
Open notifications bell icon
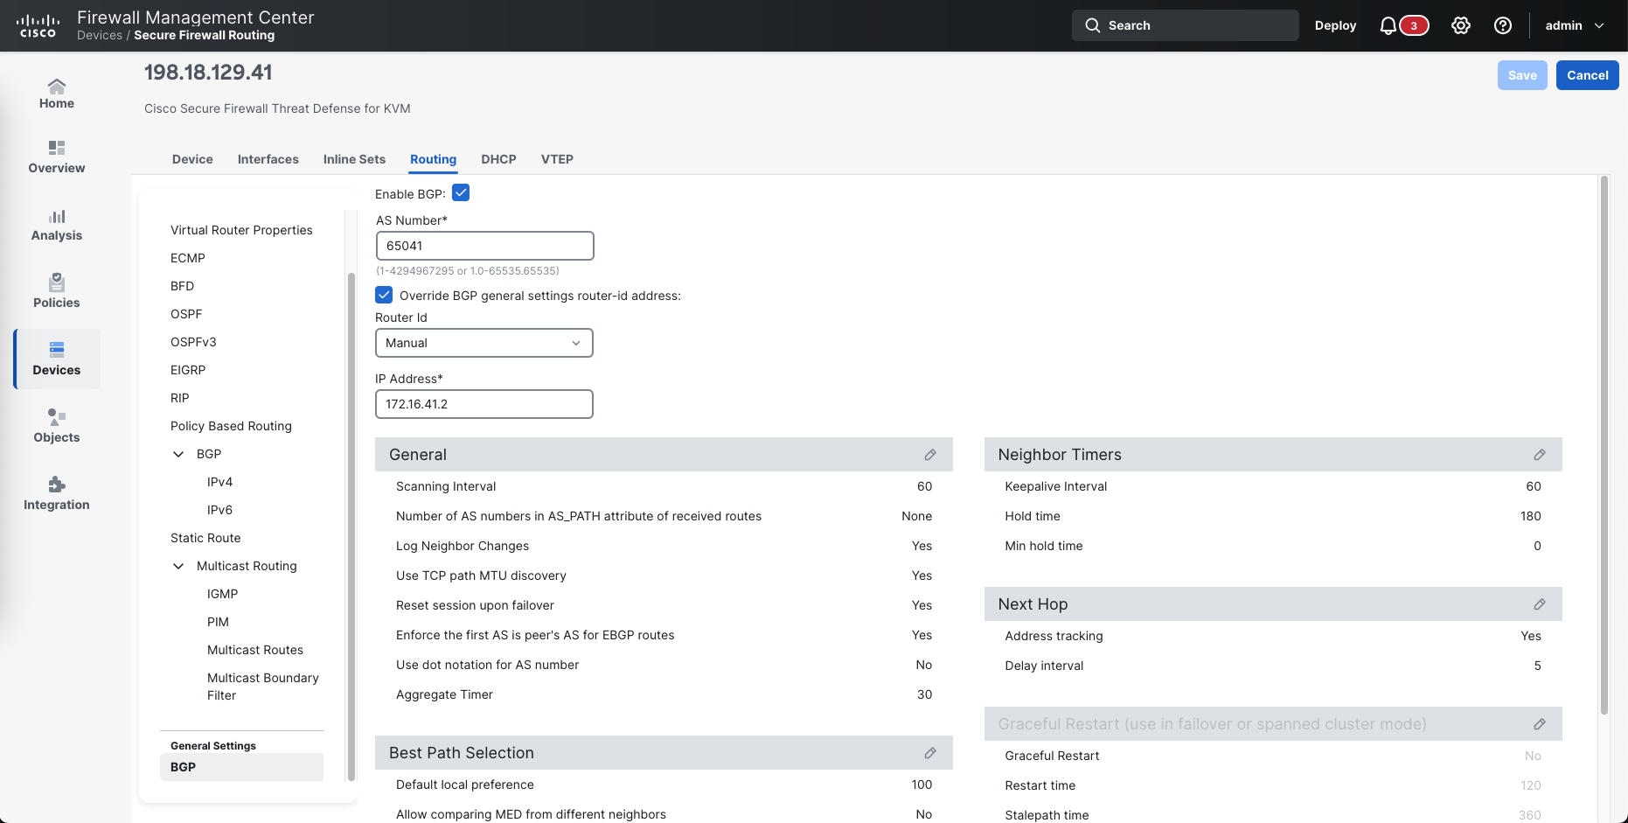click(1388, 25)
